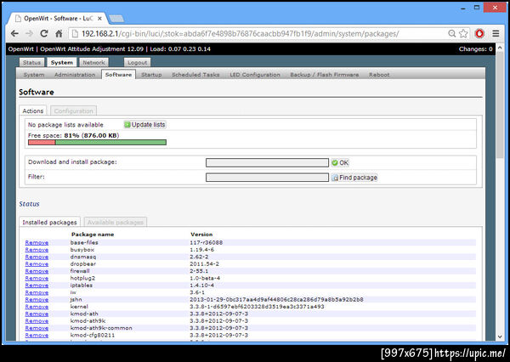510x362 pixels.
Task: Remove the jshn package
Action: (37, 300)
